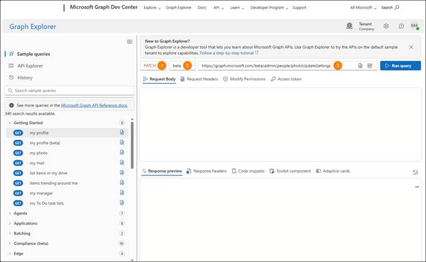Open docs icon for items trending around me

pos(122,182)
